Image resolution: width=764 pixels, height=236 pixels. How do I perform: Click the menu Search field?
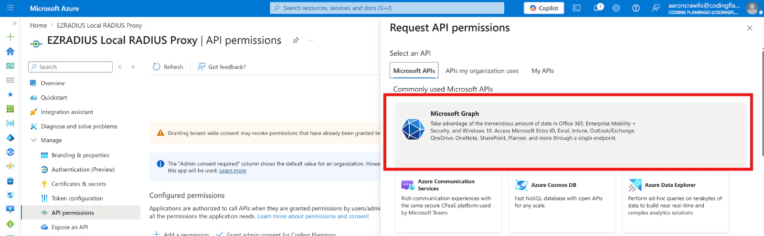(x=70, y=67)
